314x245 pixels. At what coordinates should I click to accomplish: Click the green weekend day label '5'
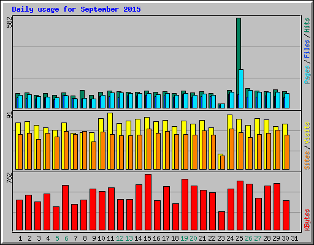[x=57, y=238]
